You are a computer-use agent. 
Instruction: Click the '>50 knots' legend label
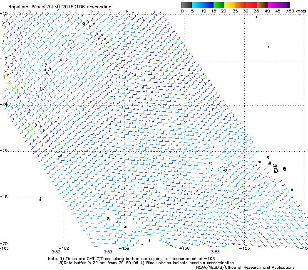point(296,11)
